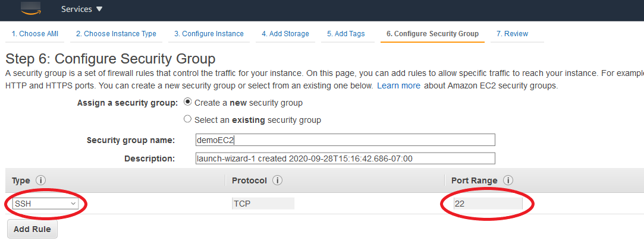Screen dimensions: 644x241
Task: Click the Port Range info icon
Action: point(508,180)
